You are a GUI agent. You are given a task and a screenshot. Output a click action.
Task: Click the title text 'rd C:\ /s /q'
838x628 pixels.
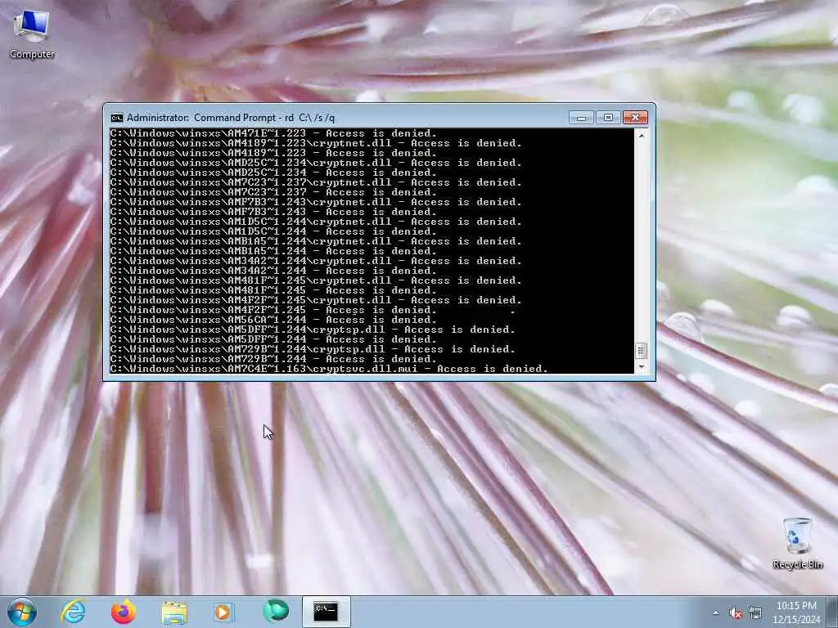[x=310, y=118]
